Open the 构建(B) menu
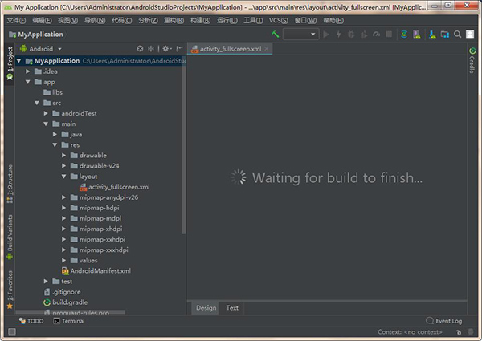The image size is (482, 341). pyautogui.click(x=200, y=20)
